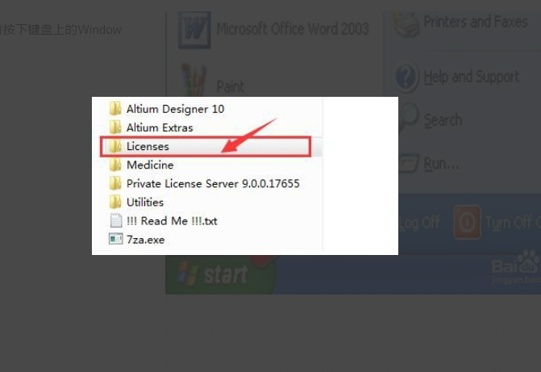Select the Altium Extras name

coord(160,127)
